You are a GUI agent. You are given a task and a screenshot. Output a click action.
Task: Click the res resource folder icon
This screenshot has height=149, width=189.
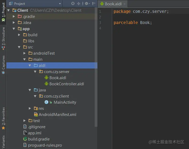(x=36, y=108)
